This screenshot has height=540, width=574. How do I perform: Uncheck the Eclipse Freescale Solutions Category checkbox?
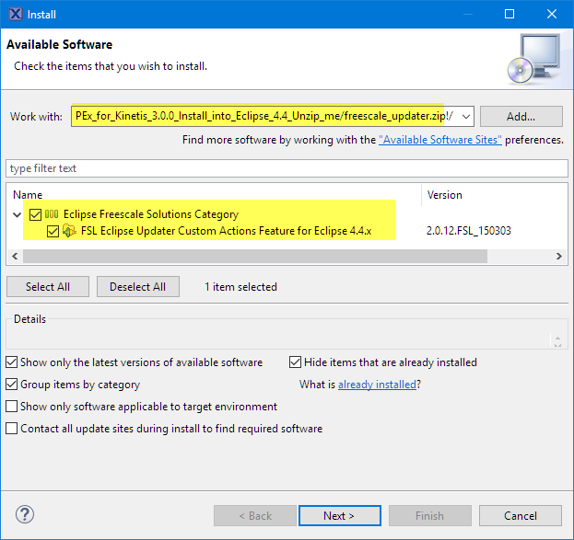[x=36, y=214]
